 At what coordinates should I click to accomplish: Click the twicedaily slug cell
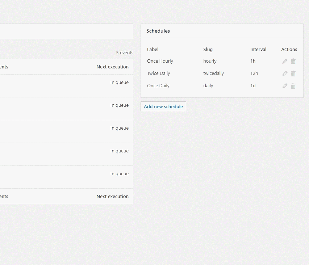[213, 73]
